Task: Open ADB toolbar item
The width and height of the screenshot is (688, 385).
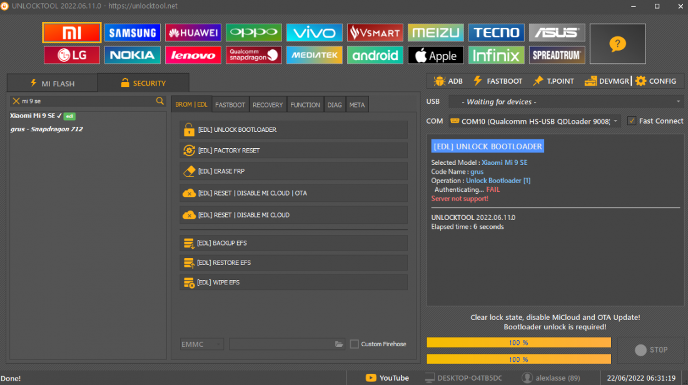Action: pyautogui.click(x=448, y=81)
